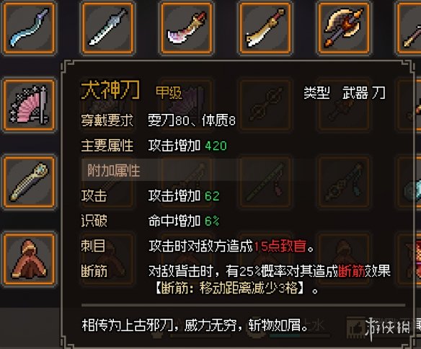The width and height of the screenshot is (421, 349).
Task: Select the brown hooded cloak item
Action: coord(29,259)
